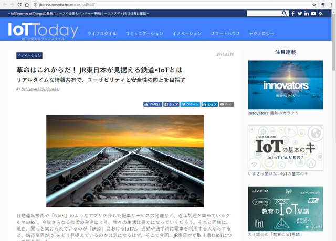Click the LinkedIn icon in the site header
The height and width of the screenshot is (241, 336).
(x=307, y=13)
